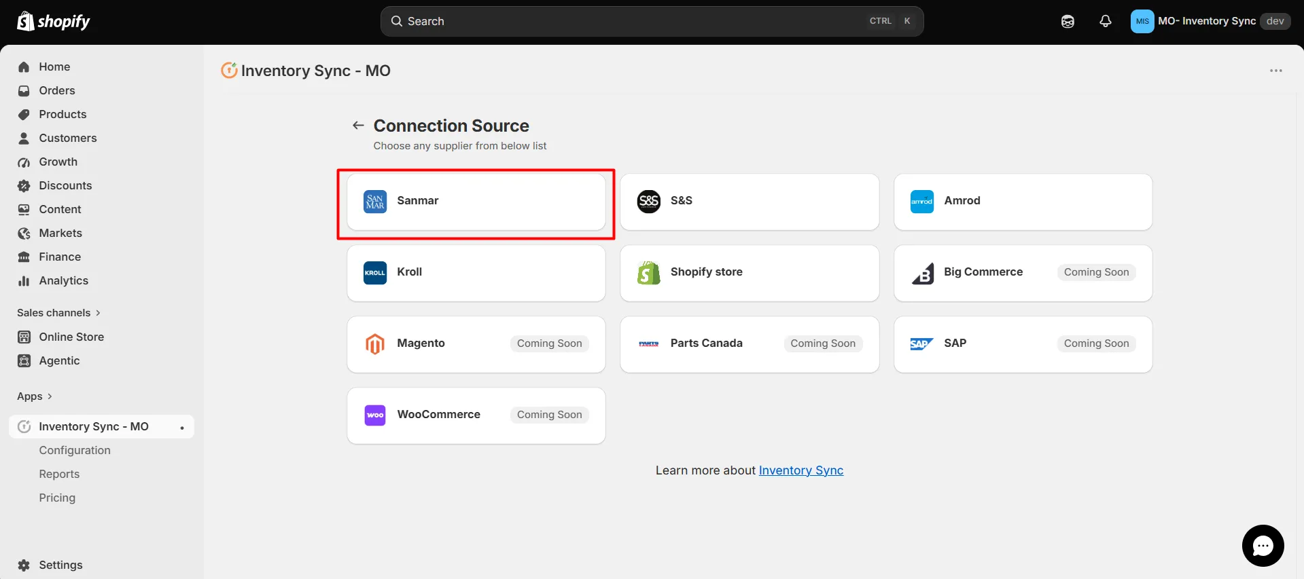Click the Content icon in the sidebar
The width and height of the screenshot is (1304, 579).
click(x=24, y=210)
